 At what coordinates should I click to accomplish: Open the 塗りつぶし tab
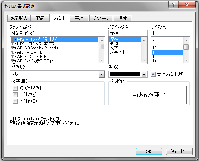tap(101, 18)
